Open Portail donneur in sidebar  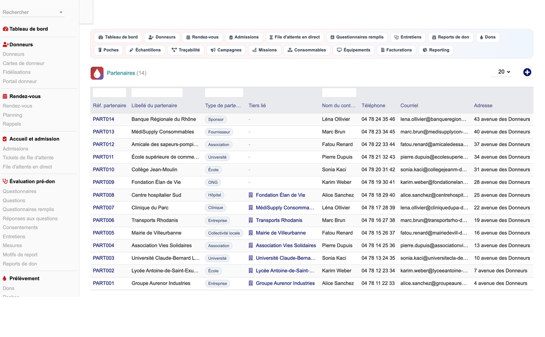[20, 82]
